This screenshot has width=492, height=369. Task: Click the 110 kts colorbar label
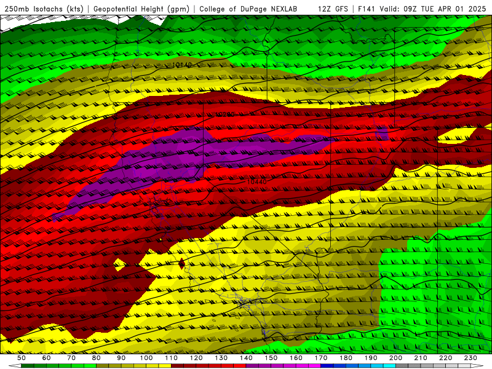point(172,358)
